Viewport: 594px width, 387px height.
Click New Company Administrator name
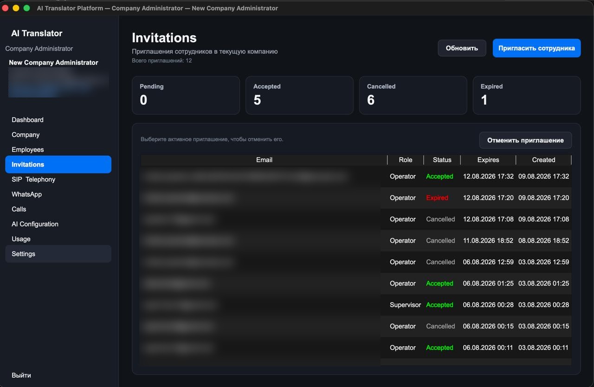pyautogui.click(x=53, y=62)
